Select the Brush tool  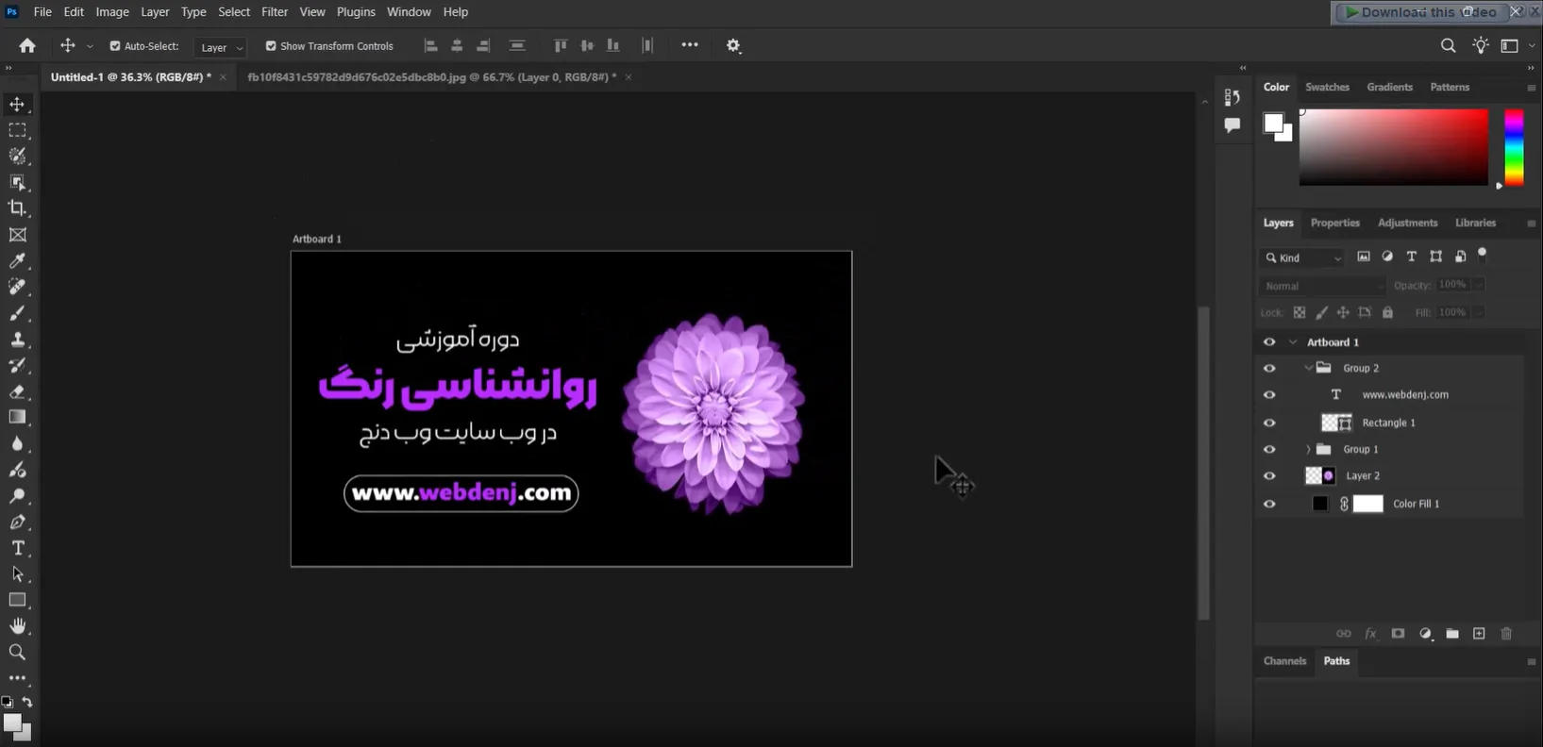pos(17,313)
